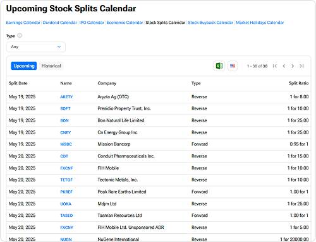Open the TASED ticker link
316x242 pixels.
point(66,216)
